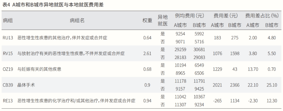Select the 例均费用(元) header
This screenshot has width=283, height=111.
pyautogui.click(x=189, y=16)
